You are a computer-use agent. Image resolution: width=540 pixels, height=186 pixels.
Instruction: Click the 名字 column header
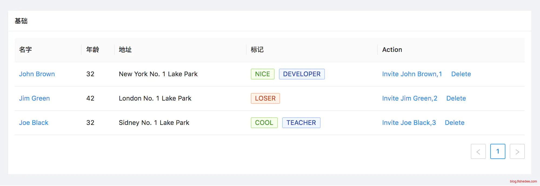[x=25, y=50]
